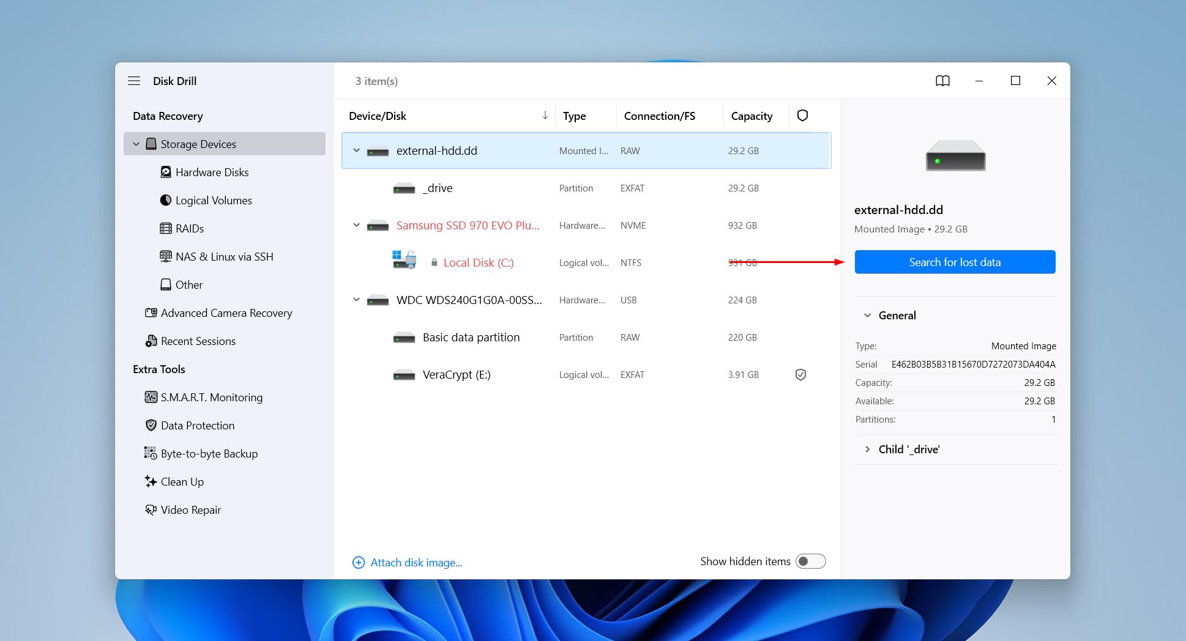Viewport: 1186px width, 641px height.
Task: Sort by Connection/FS column header
Action: [660, 116]
